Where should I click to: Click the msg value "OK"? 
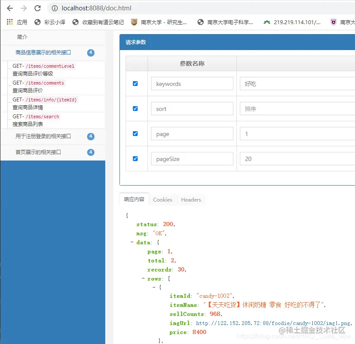[x=158, y=233]
